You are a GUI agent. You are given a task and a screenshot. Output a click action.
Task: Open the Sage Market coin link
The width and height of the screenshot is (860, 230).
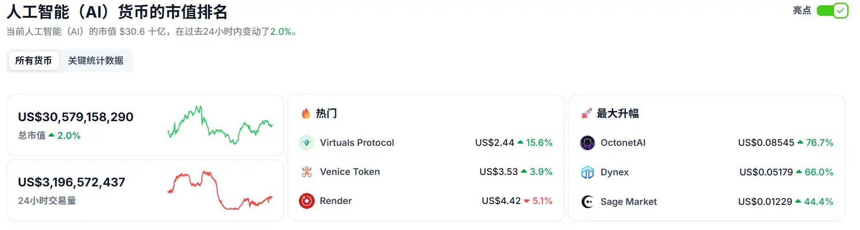coord(628,202)
